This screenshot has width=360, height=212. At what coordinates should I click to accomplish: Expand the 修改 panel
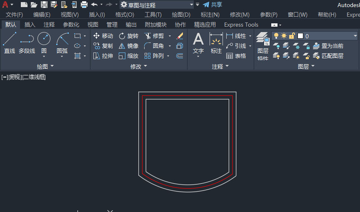click(139, 66)
